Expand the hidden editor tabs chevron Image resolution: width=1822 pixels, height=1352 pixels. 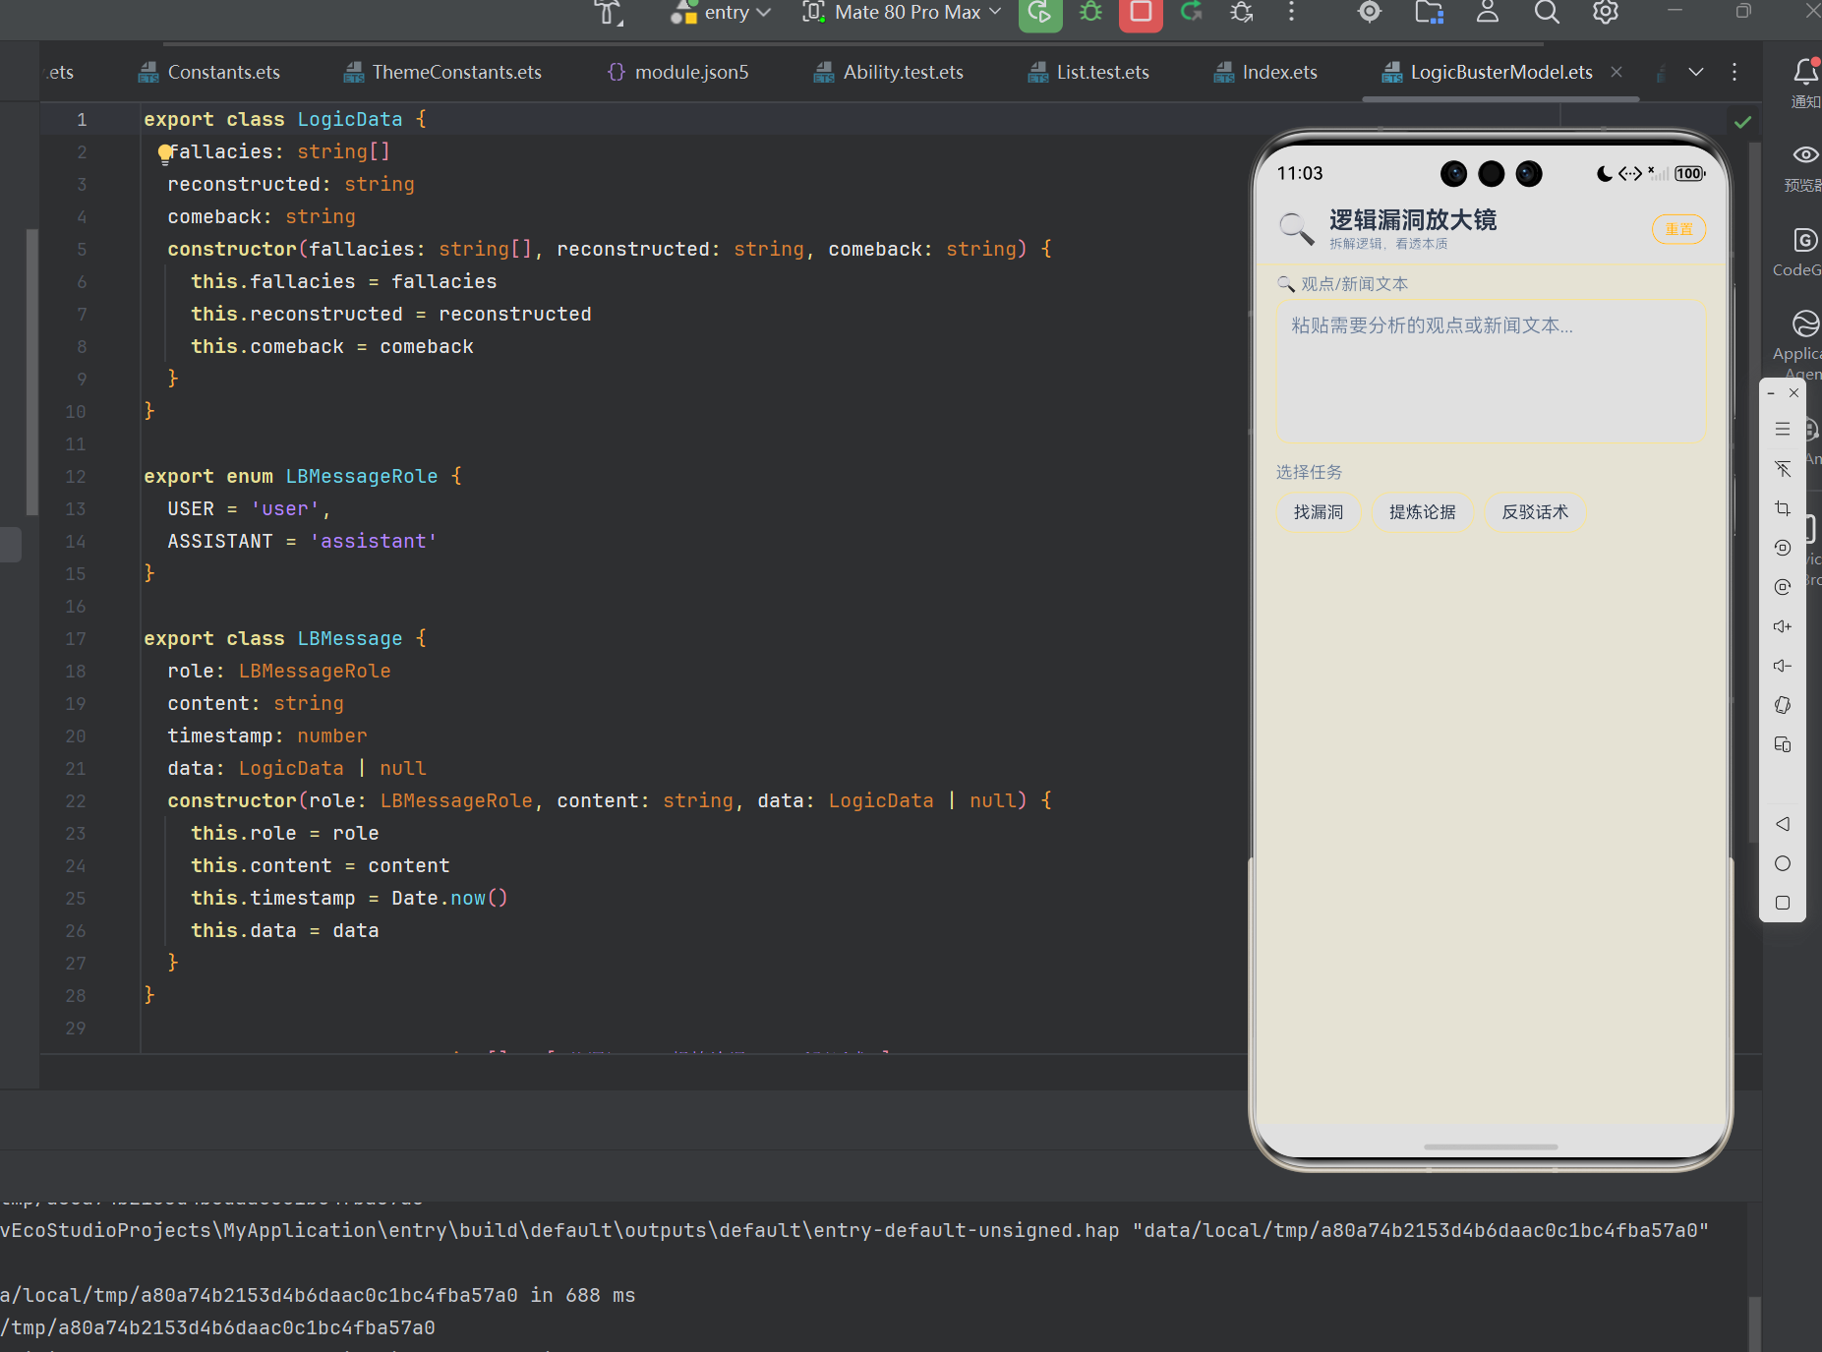[1696, 72]
